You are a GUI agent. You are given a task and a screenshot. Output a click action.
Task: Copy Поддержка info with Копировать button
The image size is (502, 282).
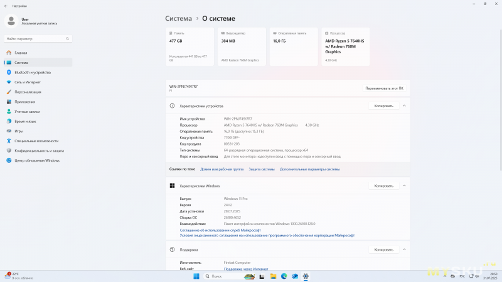tap(383, 249)
